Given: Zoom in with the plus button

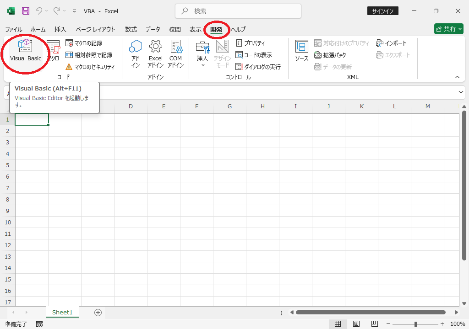Looking at the screenshot, I should [442, 324].
